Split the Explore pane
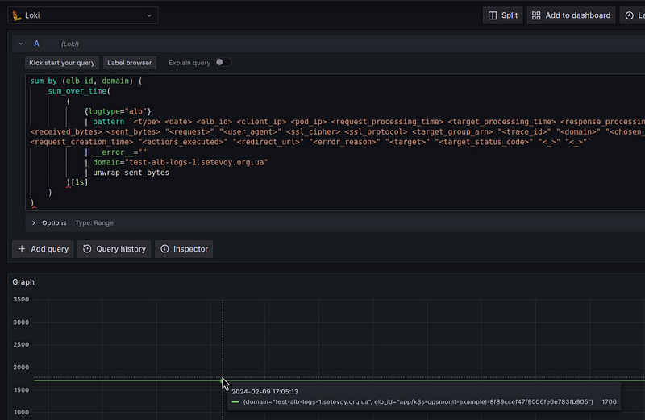Image resolution: width=645 pixels, height=420 pixels. [502, 15]
